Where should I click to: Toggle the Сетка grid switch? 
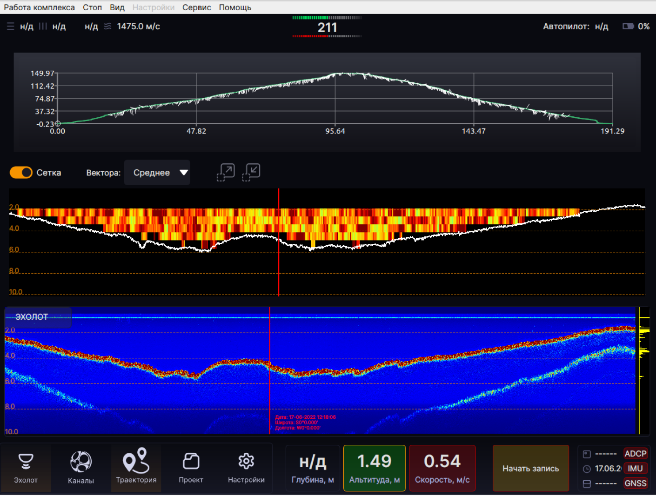[x=21, y=173]
